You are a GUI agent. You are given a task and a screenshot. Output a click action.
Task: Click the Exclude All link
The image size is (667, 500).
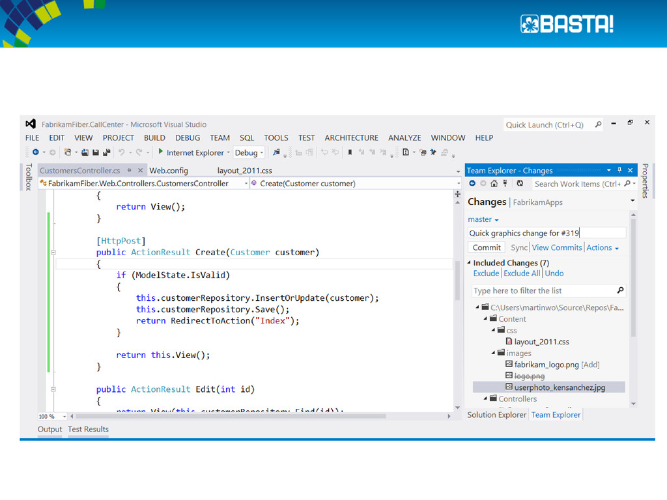[522, 273]
